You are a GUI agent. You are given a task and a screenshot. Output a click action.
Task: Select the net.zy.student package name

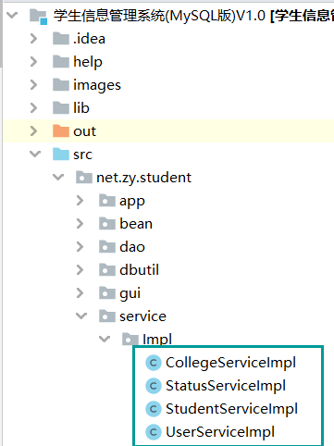pyautogui.click(x=143, y=178)
